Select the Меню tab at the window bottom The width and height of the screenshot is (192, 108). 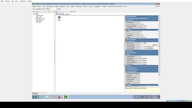click(39, 94)
